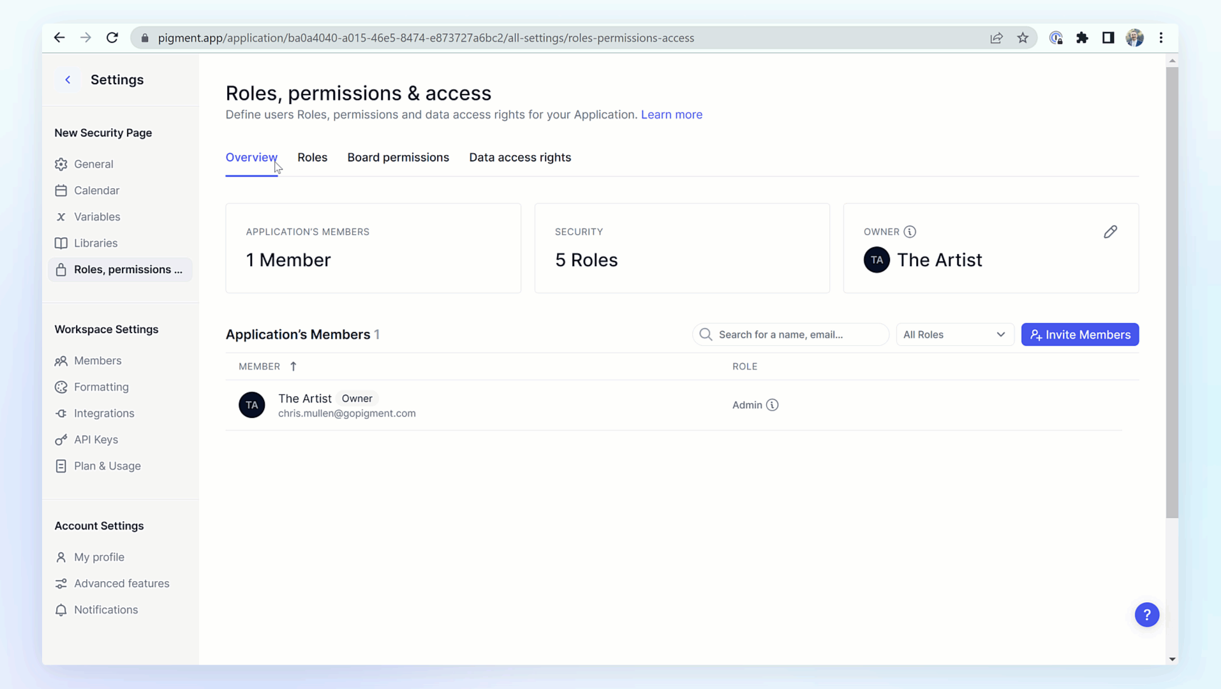Click the 1 Member card
Image resolution: width=1221 pixels, height=689 pixels.
tap(373, 248)
